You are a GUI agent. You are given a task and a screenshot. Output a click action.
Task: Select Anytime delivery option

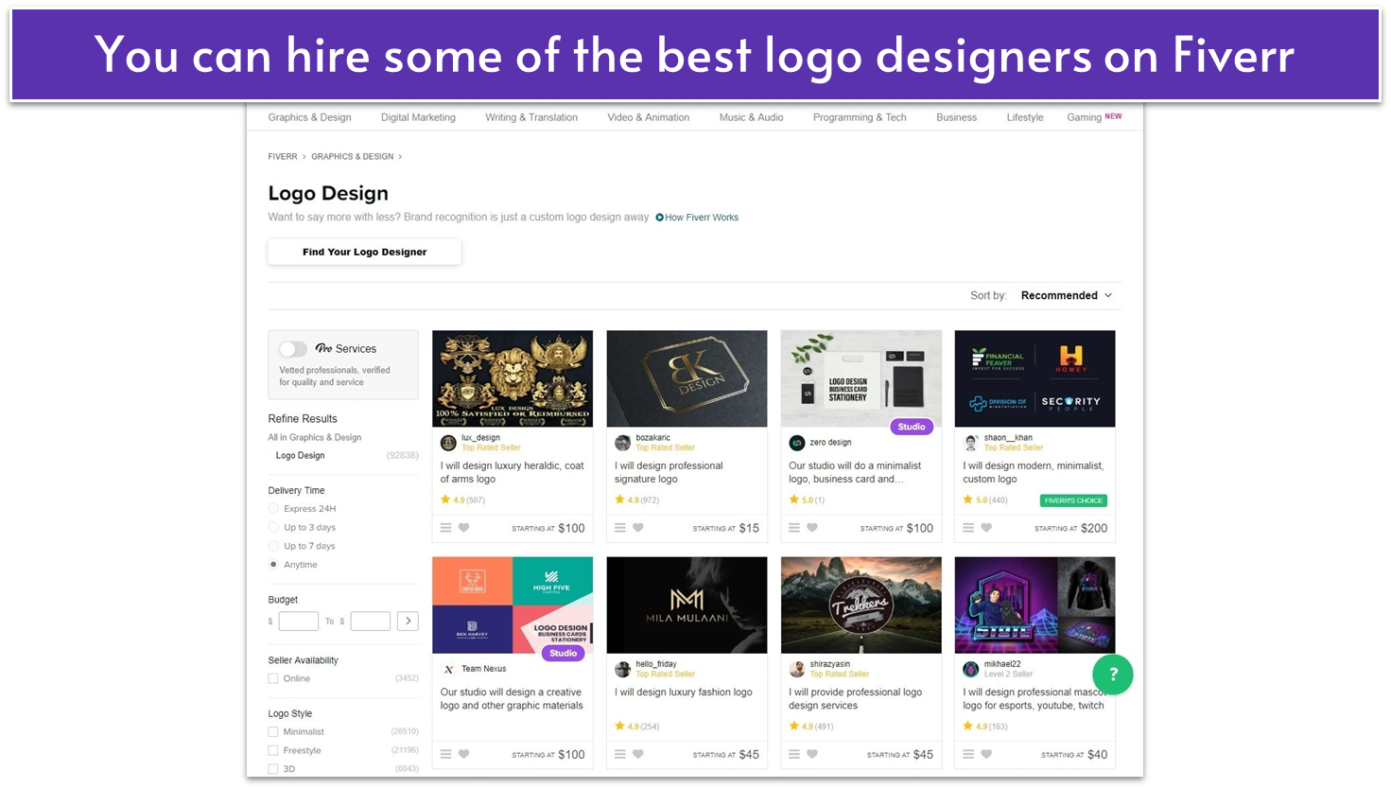coord(273,565)
